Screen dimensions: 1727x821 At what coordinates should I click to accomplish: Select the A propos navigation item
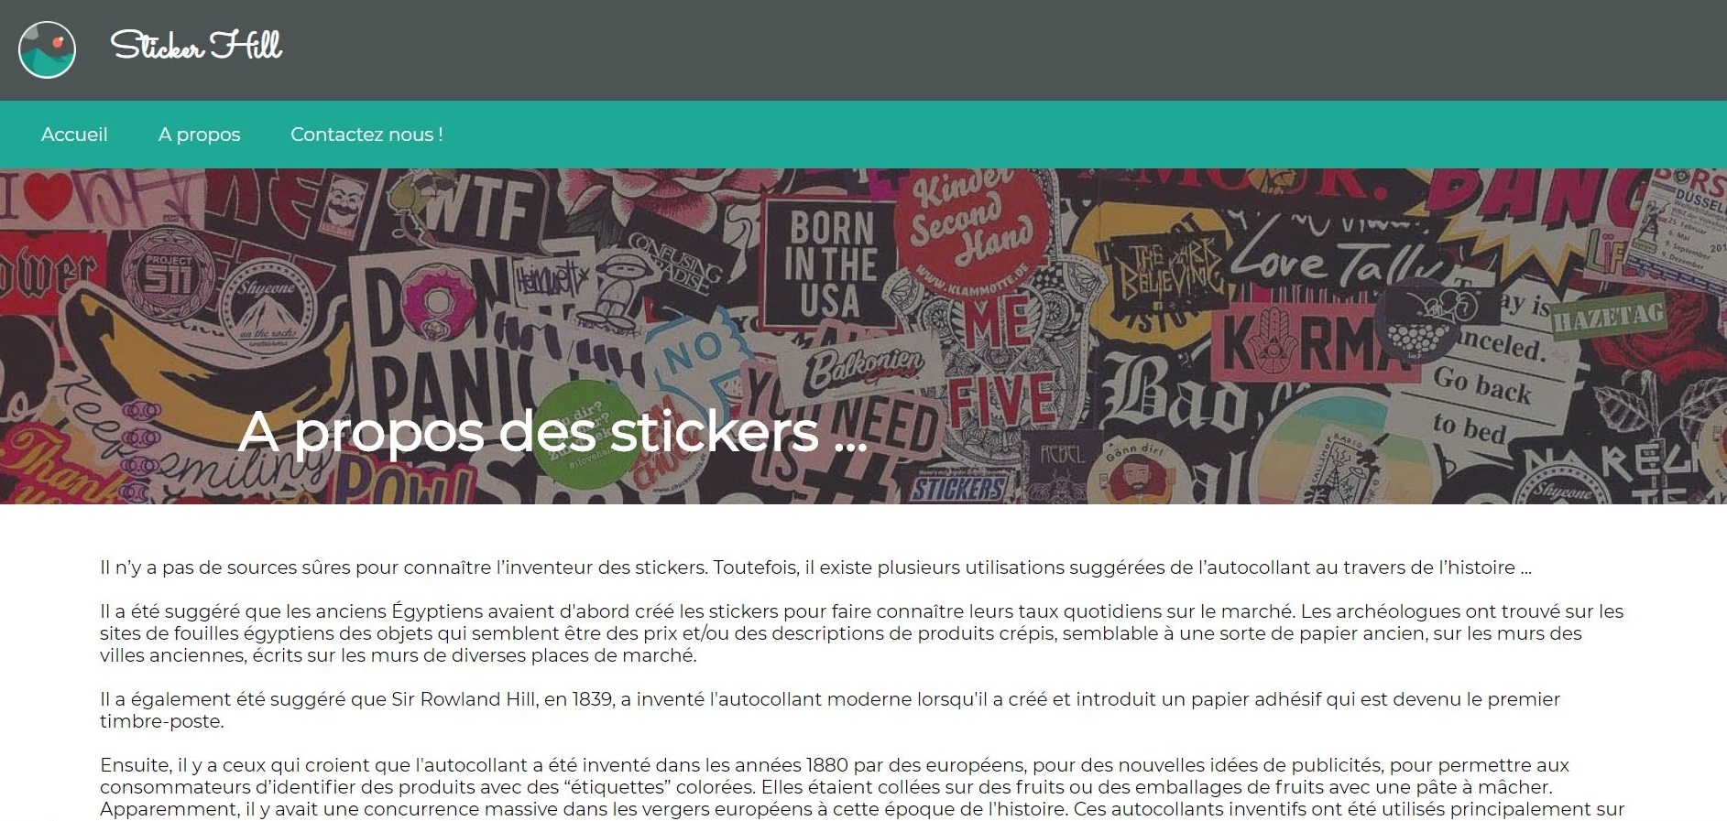coord(199,135)
